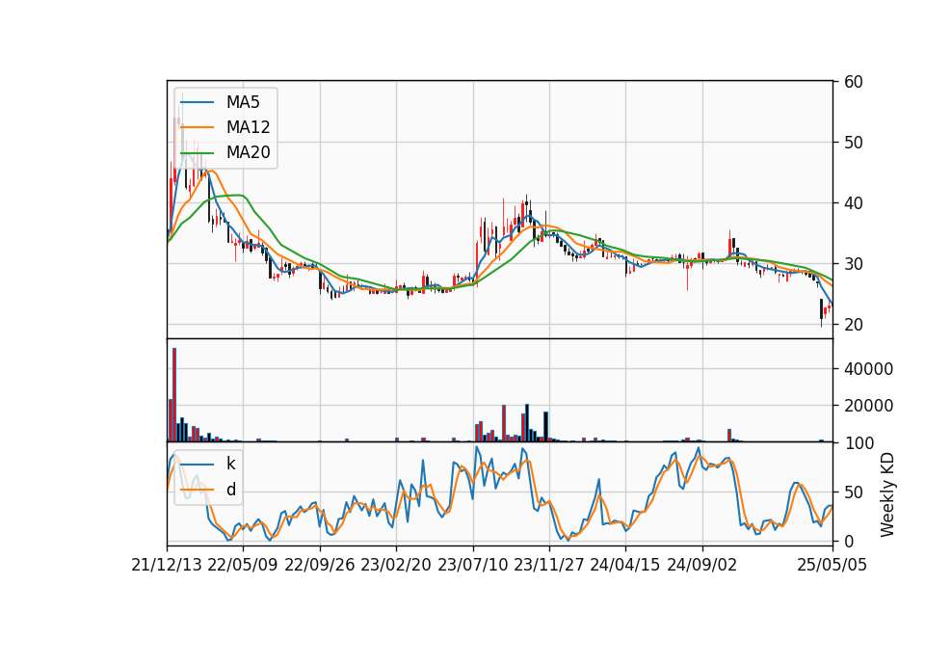This screenshot has width=925, height=665.
Task: Click the 30 price axis label
Action: coord(853,264)
